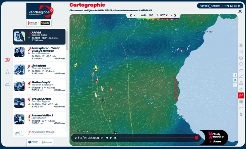
Task: Select APIVIA Charlie Dalin ranking card
Action: click(39, 37)
